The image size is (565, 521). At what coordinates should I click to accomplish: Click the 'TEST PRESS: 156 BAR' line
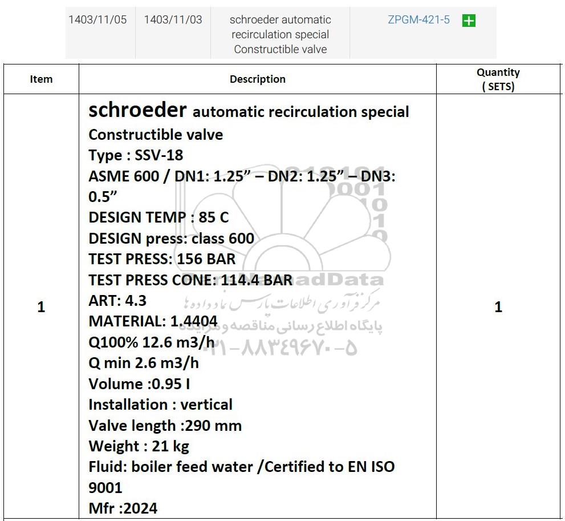[x=162, y=259]
